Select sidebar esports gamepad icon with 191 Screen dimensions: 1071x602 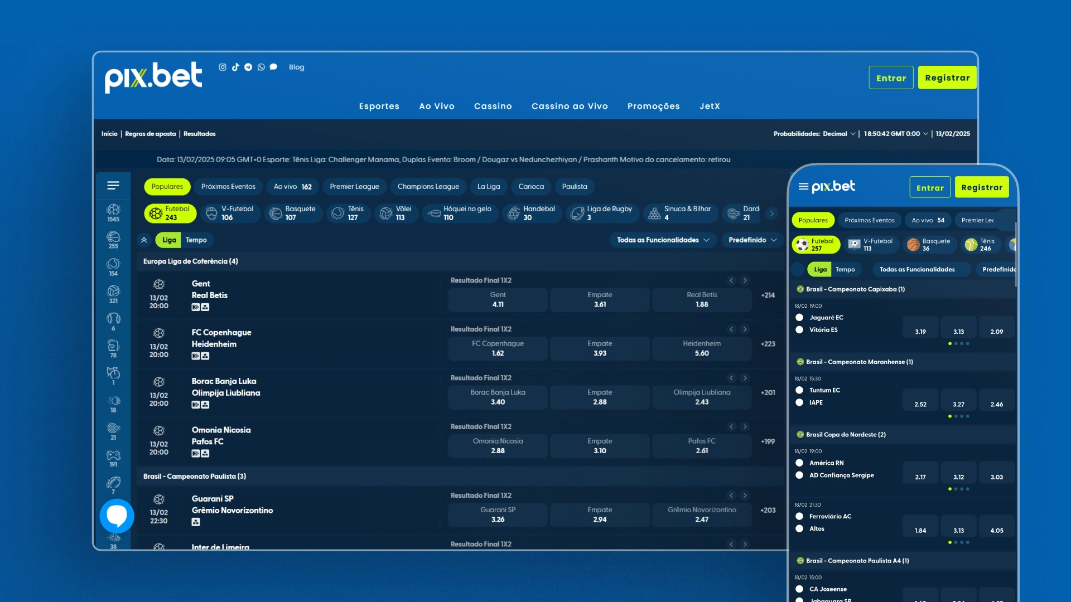(x=113, y=459)
